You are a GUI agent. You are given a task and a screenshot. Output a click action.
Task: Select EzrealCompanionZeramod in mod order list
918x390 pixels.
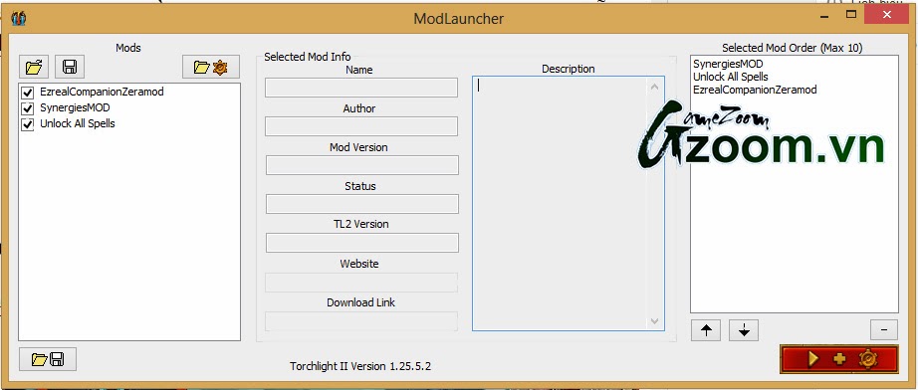(x=755, y=90)
